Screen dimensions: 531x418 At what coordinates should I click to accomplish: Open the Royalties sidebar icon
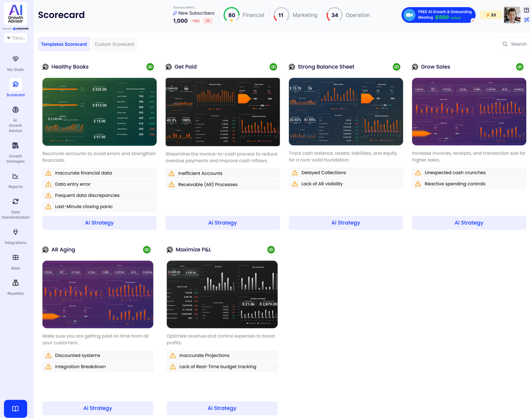coord(16,283)
